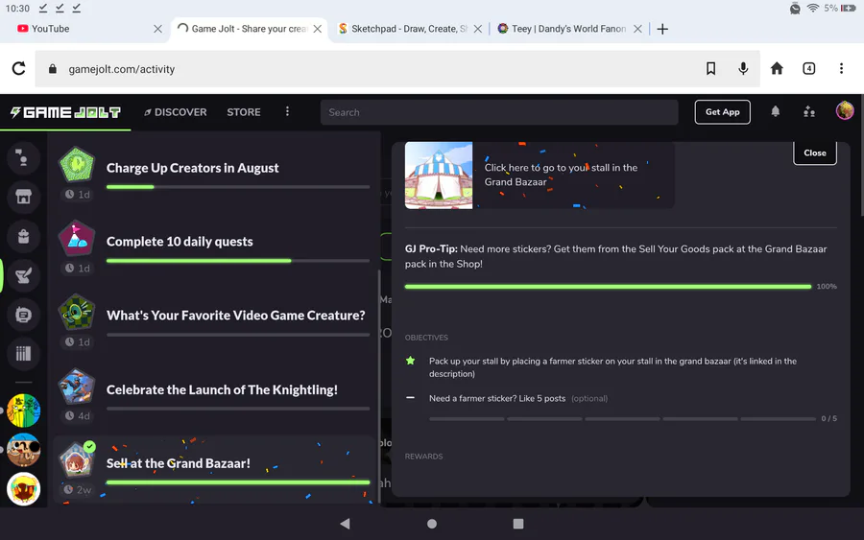The image size is (864, 540).
Task: Open the red bird community avatar
Action: 24,489
